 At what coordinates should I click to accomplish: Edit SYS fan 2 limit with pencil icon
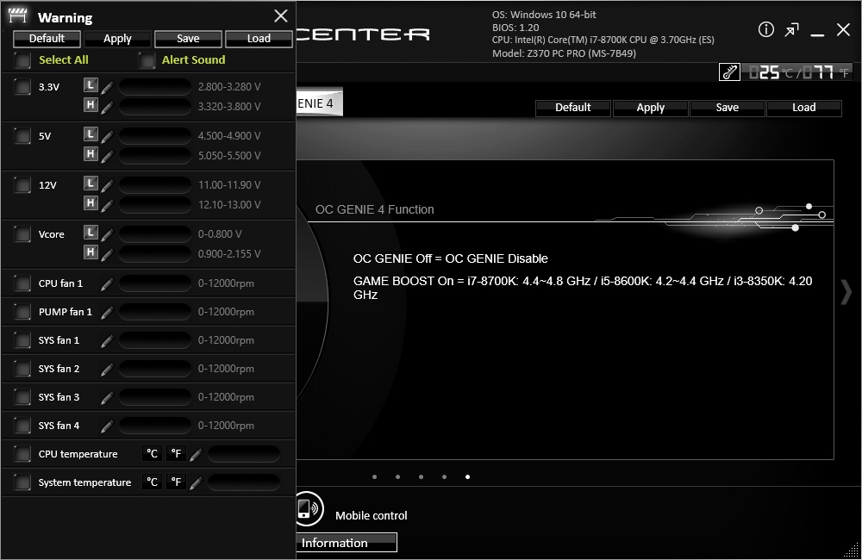tap(107, 369)
